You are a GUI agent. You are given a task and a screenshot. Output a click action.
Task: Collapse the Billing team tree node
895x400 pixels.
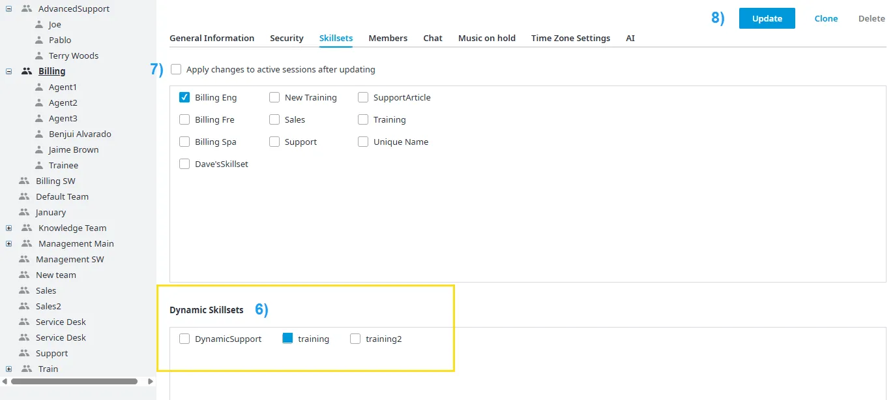point(8,71)
